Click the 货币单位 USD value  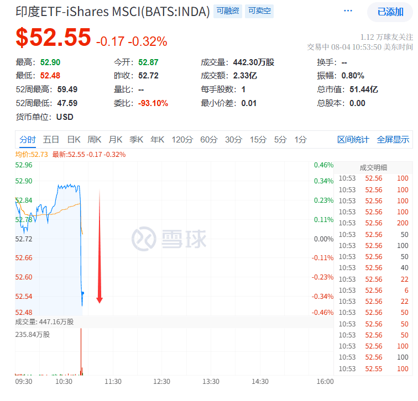65,117
